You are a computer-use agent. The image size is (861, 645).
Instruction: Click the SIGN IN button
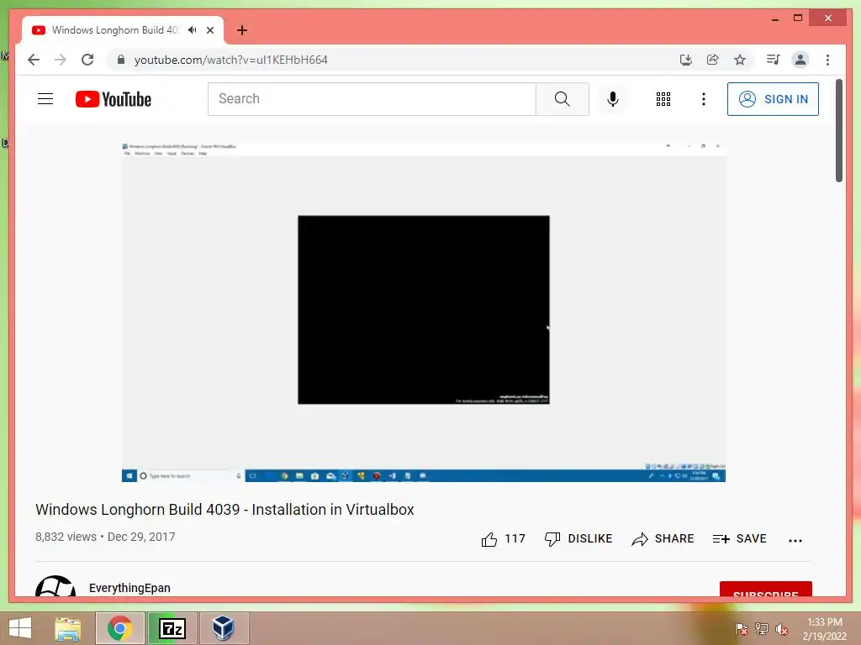(773, 99)
